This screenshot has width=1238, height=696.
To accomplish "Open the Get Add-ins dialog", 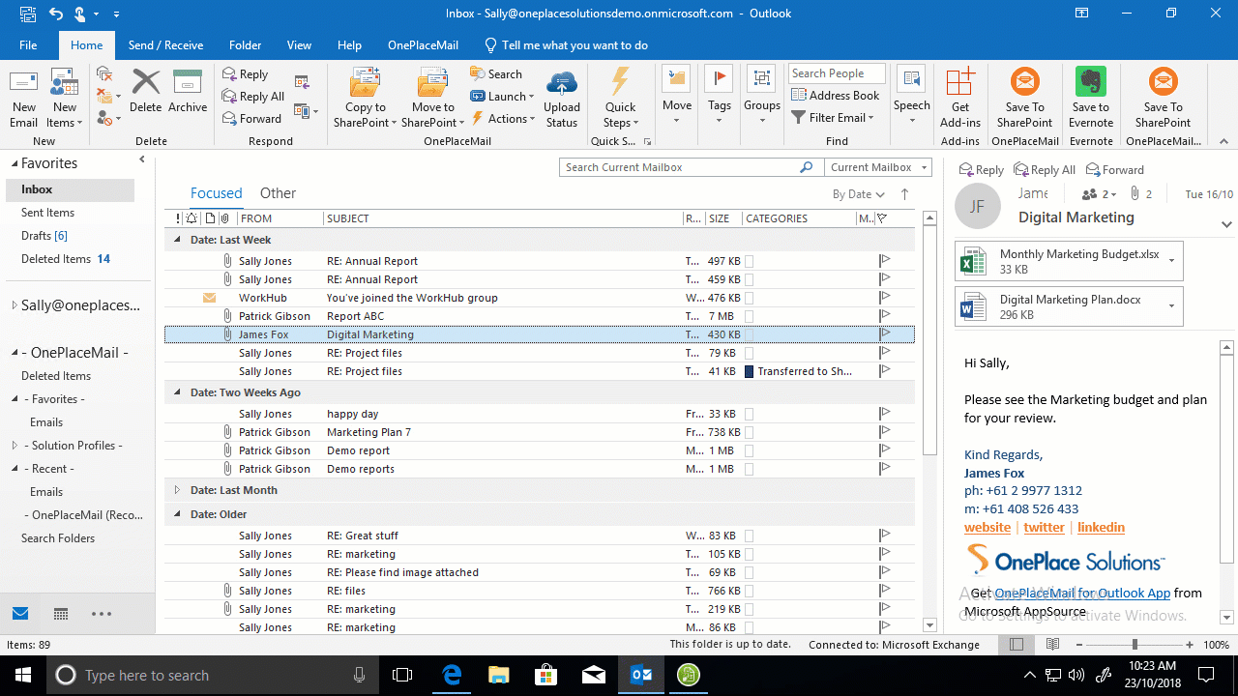I will pyautogui.click(x=959, y=96).
